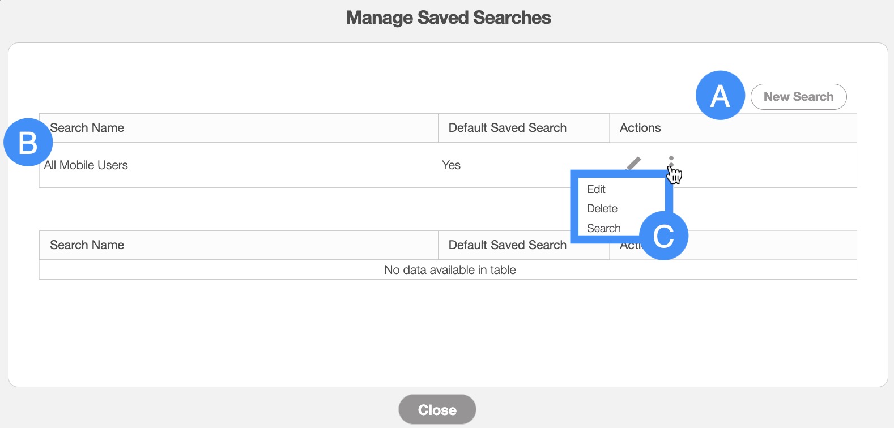Choose Delete from the actions popup menu
Viewport: 894px width, 428px height.
[602, 208]
